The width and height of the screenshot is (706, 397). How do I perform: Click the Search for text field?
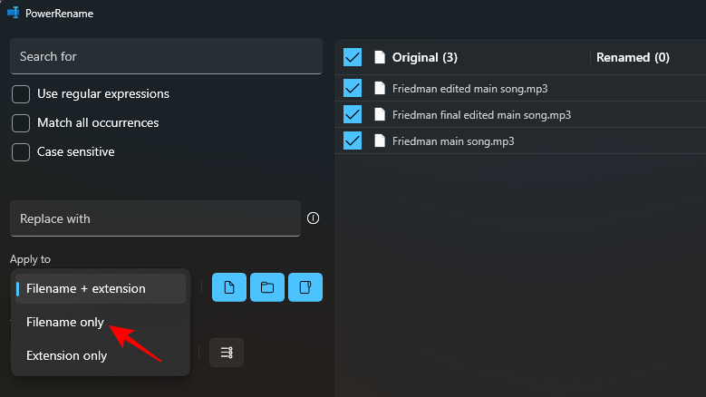(166, 56)
